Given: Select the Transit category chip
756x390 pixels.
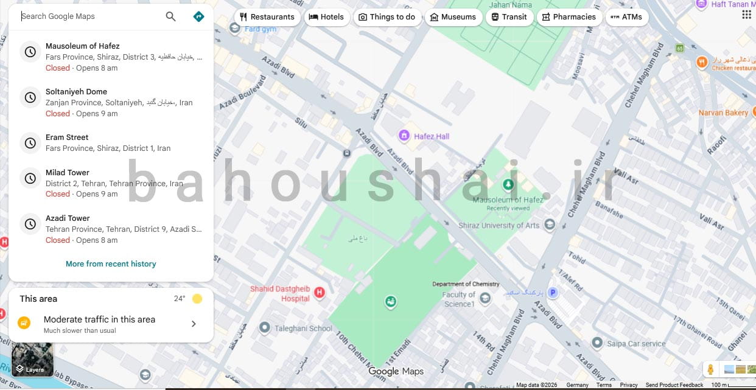Looking at the screenshot, I should 509,17.
